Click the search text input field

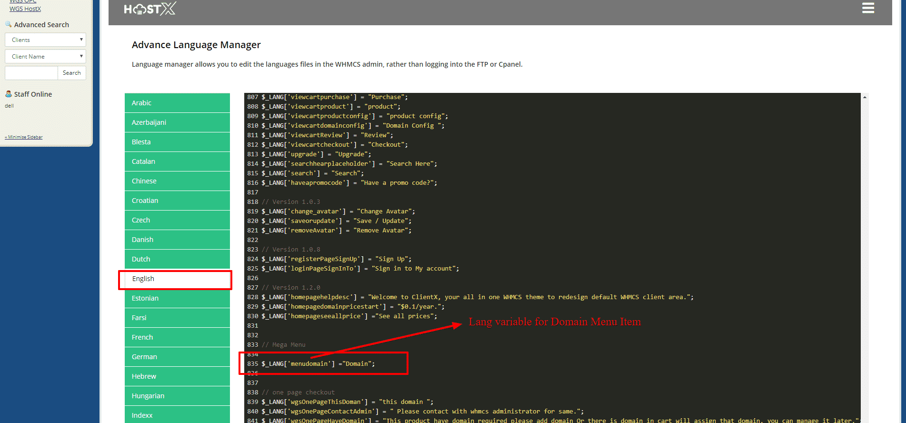(31, 73)
